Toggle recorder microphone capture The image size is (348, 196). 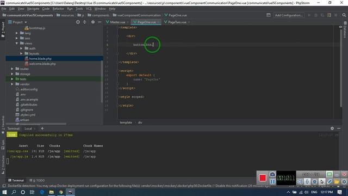pos(307,181)
